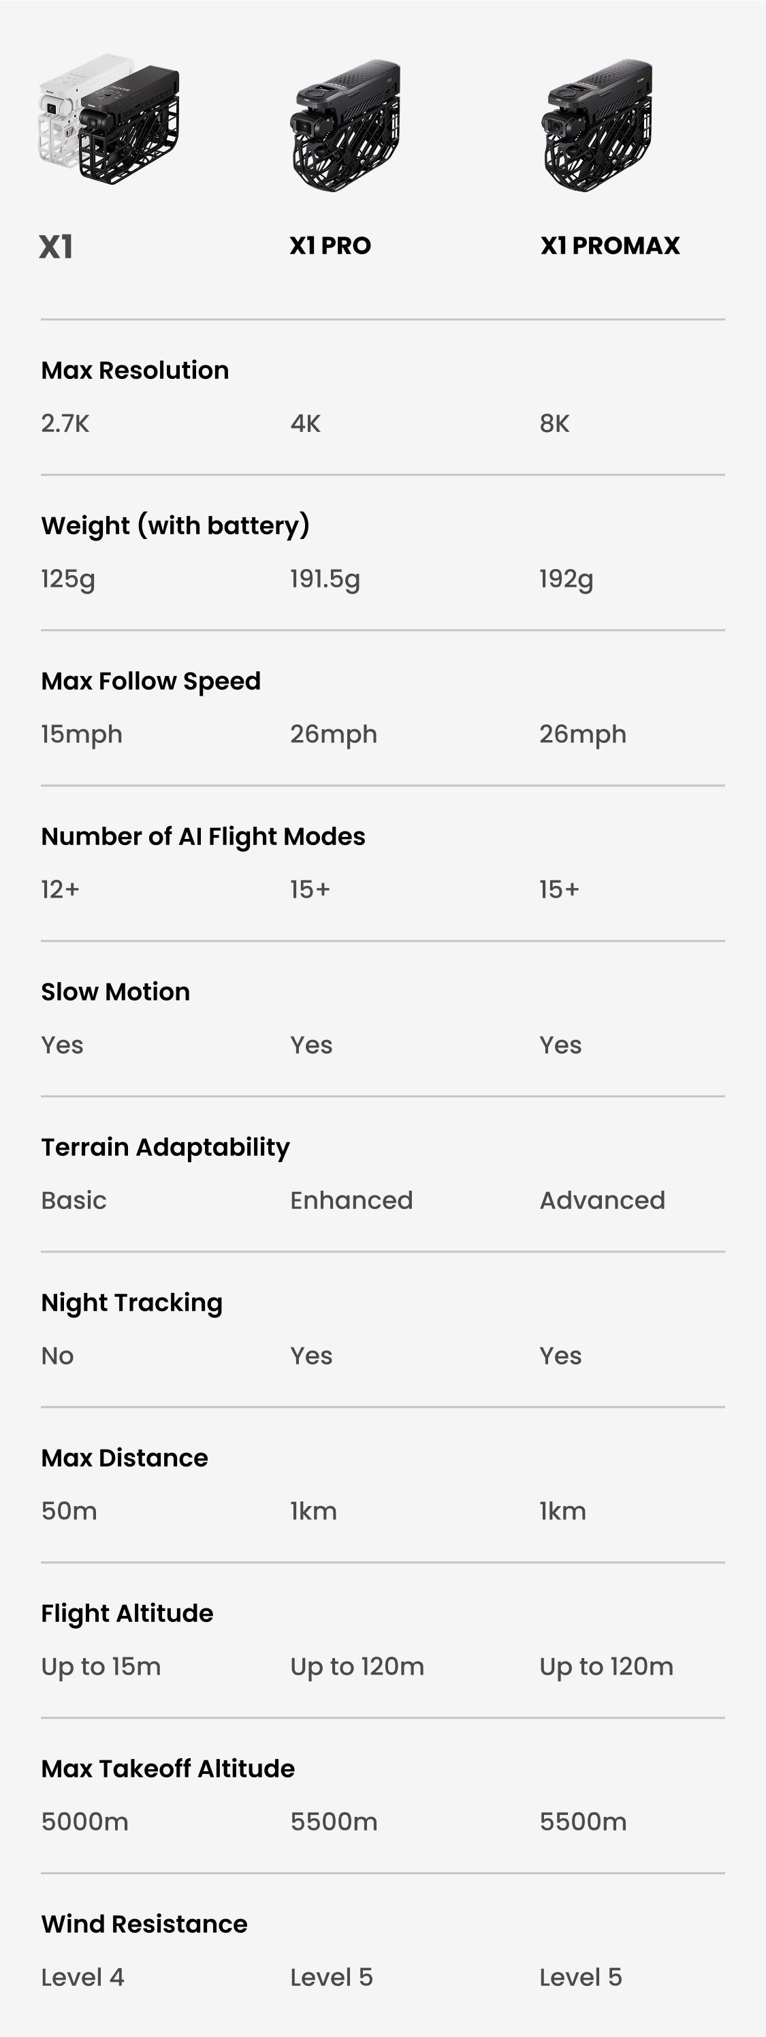Click the Max Resolution heading
Image resolution: width=766 pixels, height=2037 pixels.
135,370
